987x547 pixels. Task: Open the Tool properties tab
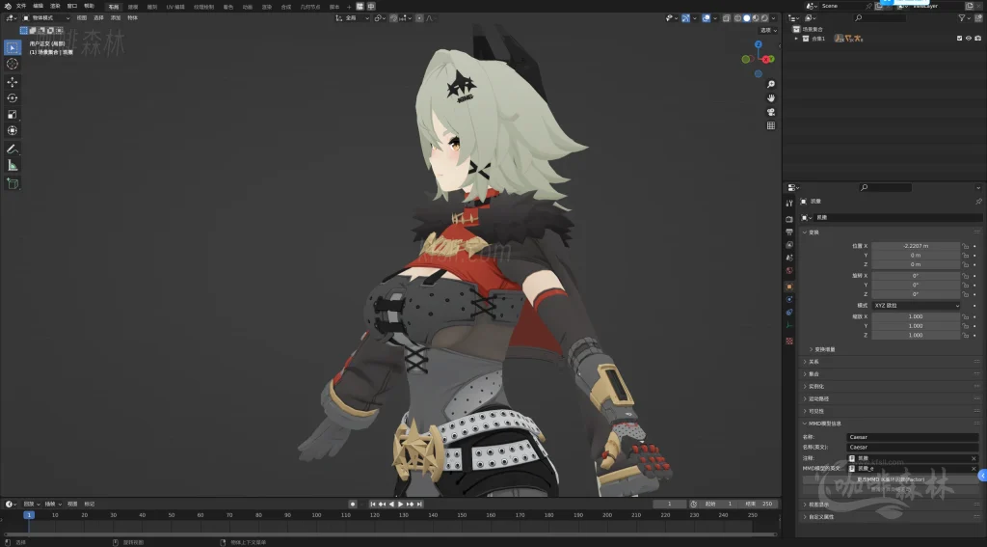789,203
